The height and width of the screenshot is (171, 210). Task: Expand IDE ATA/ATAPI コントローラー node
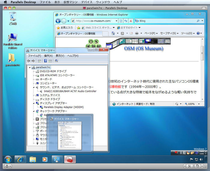click(x=34, y=75)
